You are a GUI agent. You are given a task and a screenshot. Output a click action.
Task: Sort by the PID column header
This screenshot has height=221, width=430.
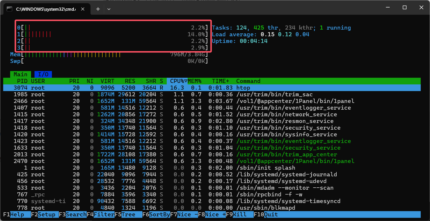22,81
